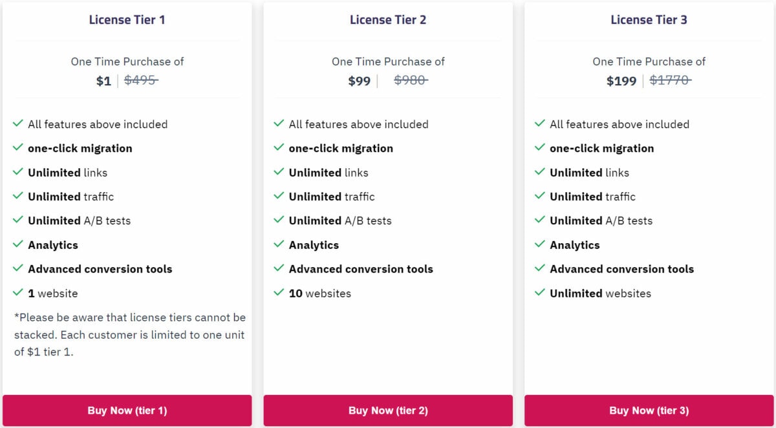Click the Buy Now (tier 3) button
The height and width of the screenshot is (428, 776).
pyautogui.click(x=649, y=410)
